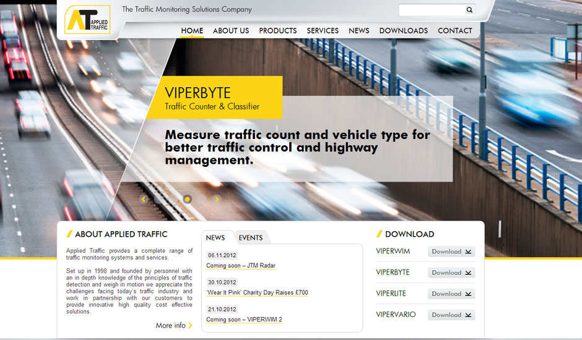The width and height of the screenshot is (582, 340).
Task: Click 'The Traffic Monitoring Solutions Company' tagline
Action: pyautogui.click(x=187, y=9)
